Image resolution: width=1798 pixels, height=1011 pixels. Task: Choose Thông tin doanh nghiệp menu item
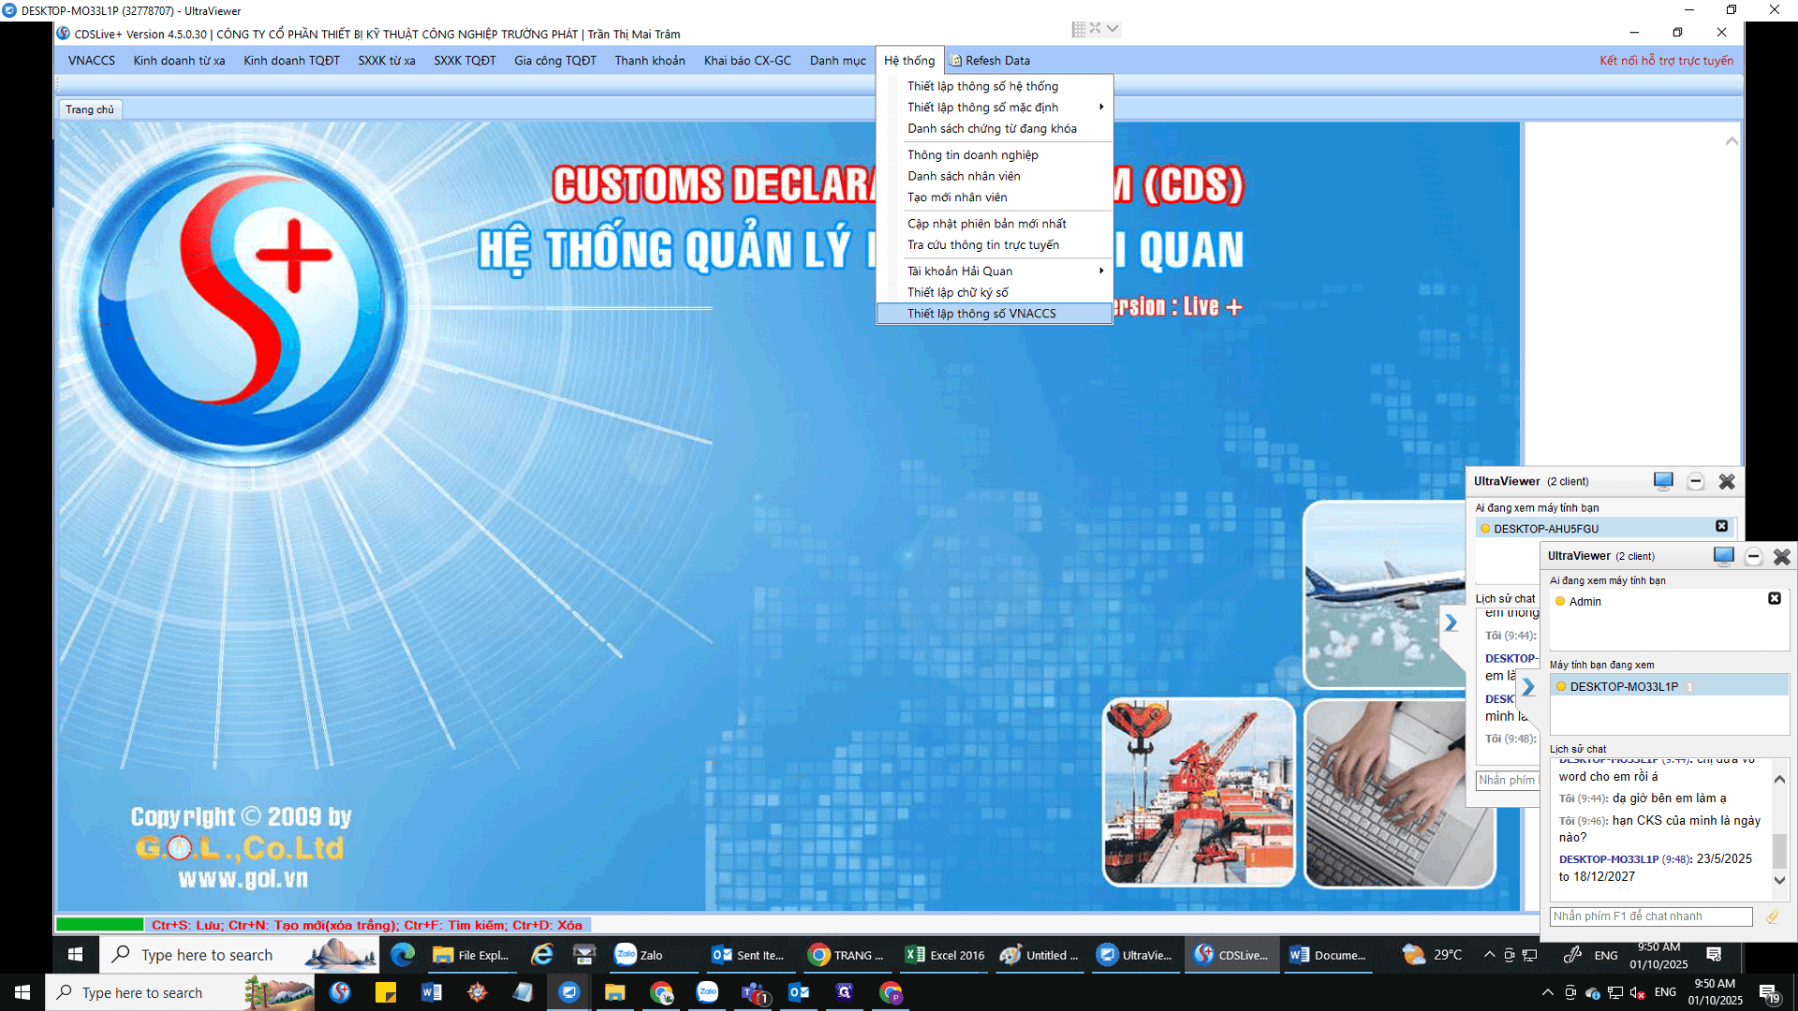(x=995, y=154)
